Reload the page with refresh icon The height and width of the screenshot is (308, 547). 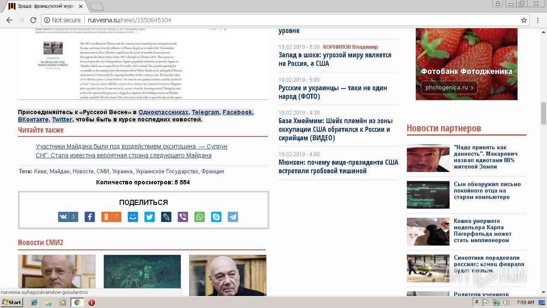(33, 20)
